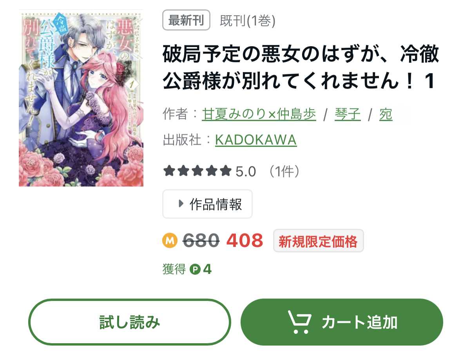Click the five-star rating icons
This screenshot has width=462, height=353.
(197, 171)
